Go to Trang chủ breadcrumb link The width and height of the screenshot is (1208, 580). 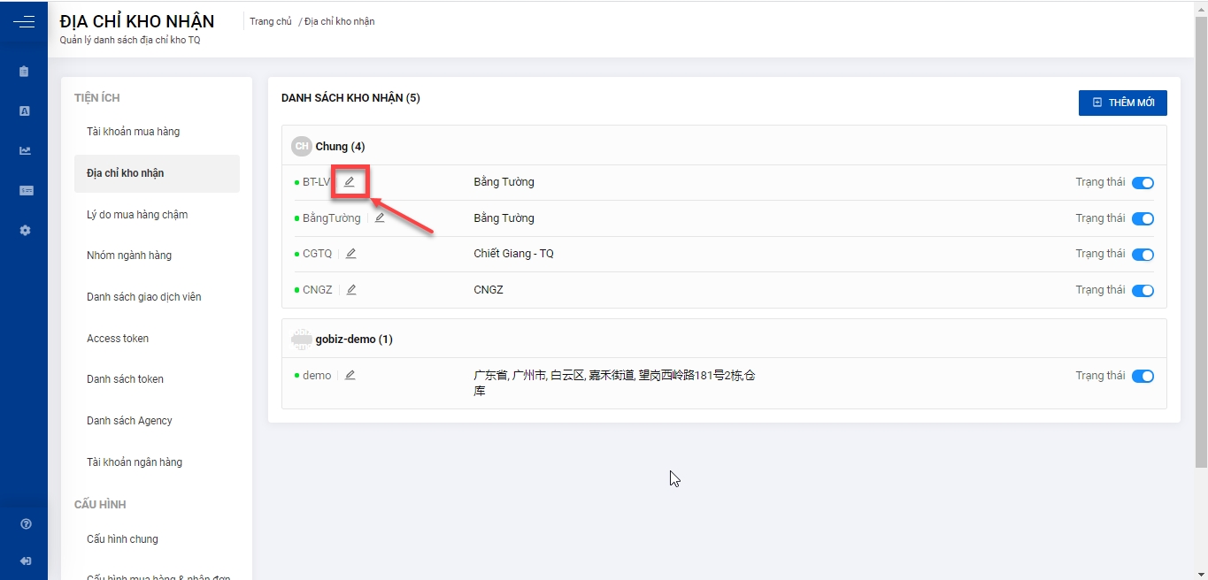pyautogui.click(x=270, y=21)
